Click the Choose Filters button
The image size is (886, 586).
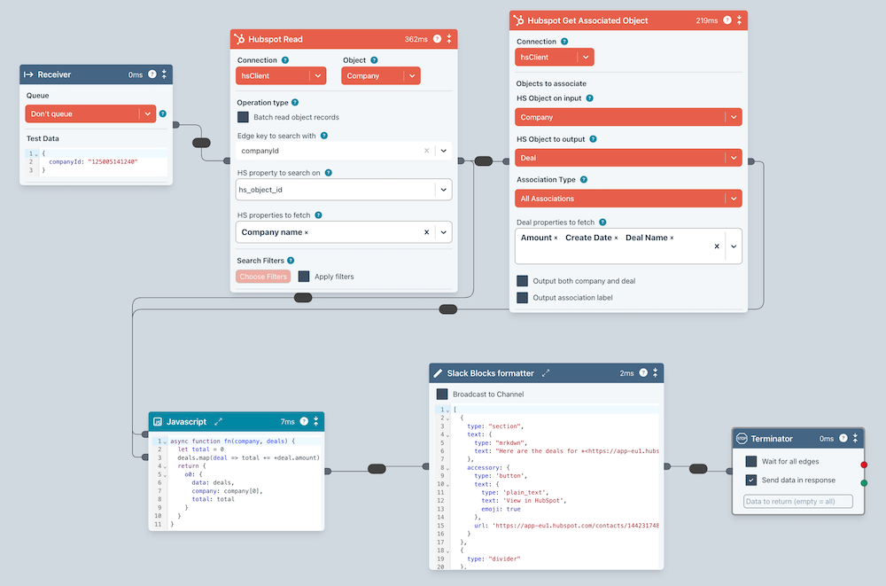pos(263,277)
